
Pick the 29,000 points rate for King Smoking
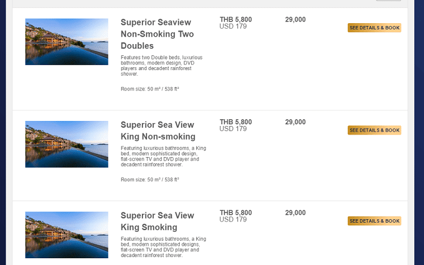pyautogui.click(x=295, y=213)
